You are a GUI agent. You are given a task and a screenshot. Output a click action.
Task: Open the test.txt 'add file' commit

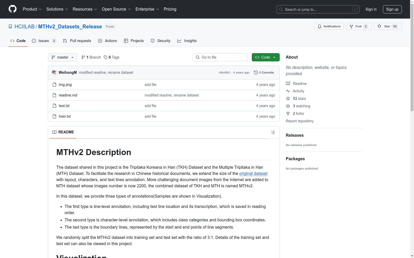(151, 106)
